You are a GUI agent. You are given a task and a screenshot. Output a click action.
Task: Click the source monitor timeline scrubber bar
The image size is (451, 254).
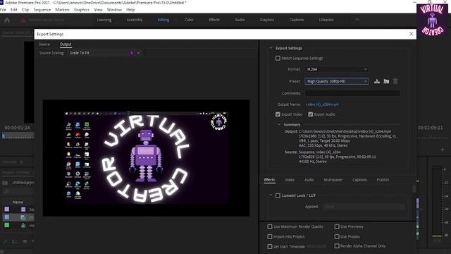point(18,136)
